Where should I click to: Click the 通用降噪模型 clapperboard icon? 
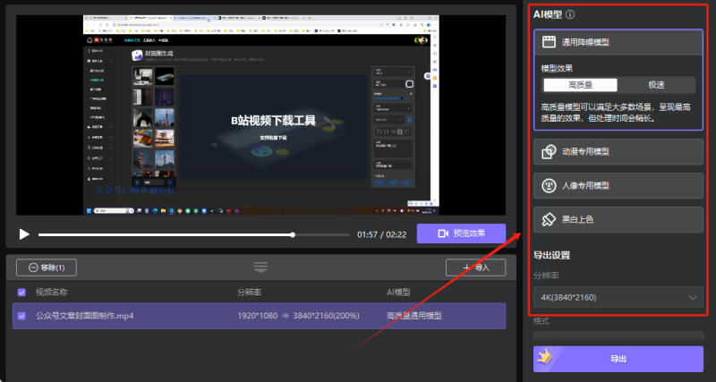(549, 42)
